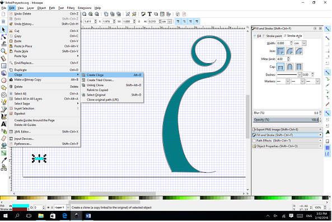Select the Bezier pen tool
This screenshot has height=222, width=332.
[3, 109]
